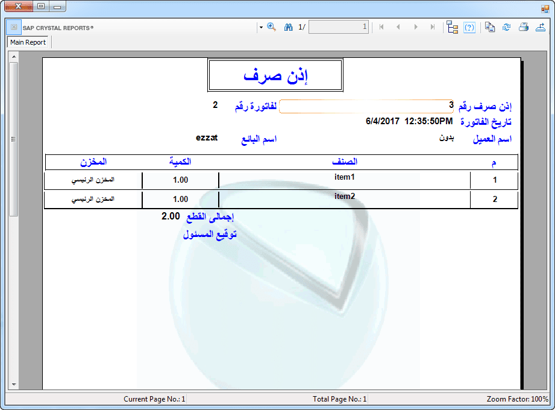The height and width of the screenshot is (410, 555).
Task: Click scrollbar up arrow
Action: pos(14,57)
